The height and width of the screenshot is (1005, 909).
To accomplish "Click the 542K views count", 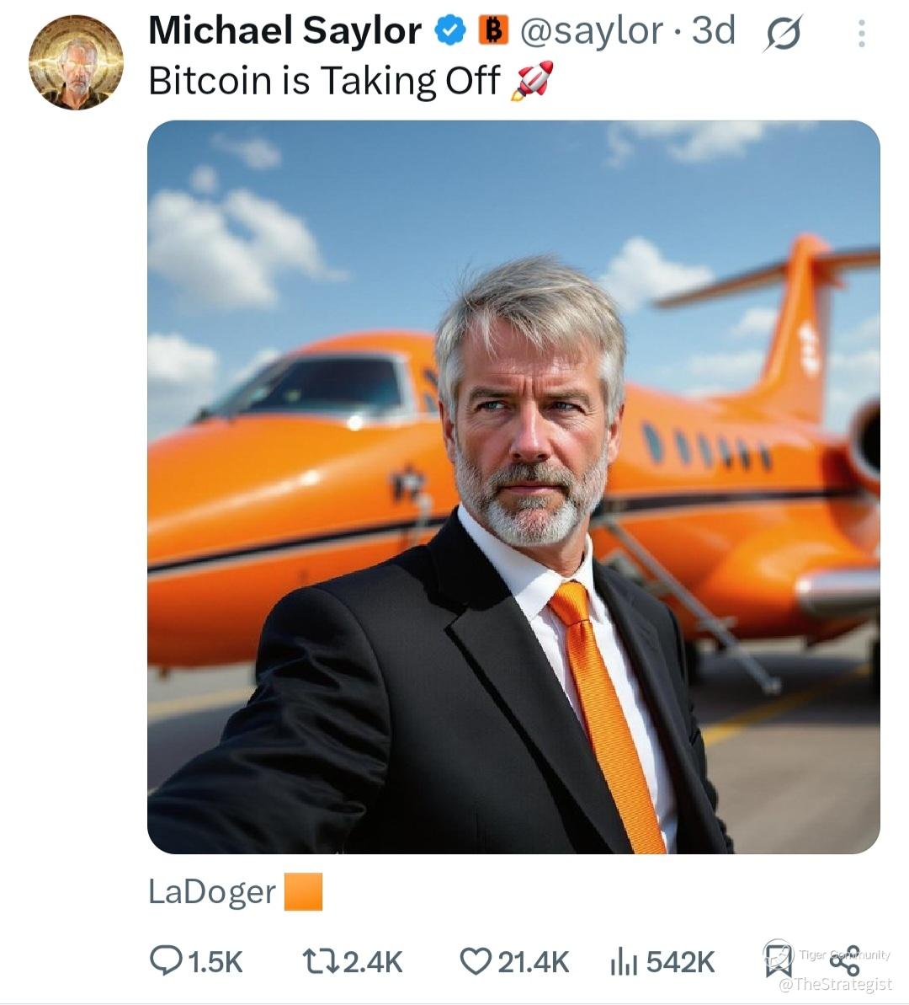I will point(680,961).
